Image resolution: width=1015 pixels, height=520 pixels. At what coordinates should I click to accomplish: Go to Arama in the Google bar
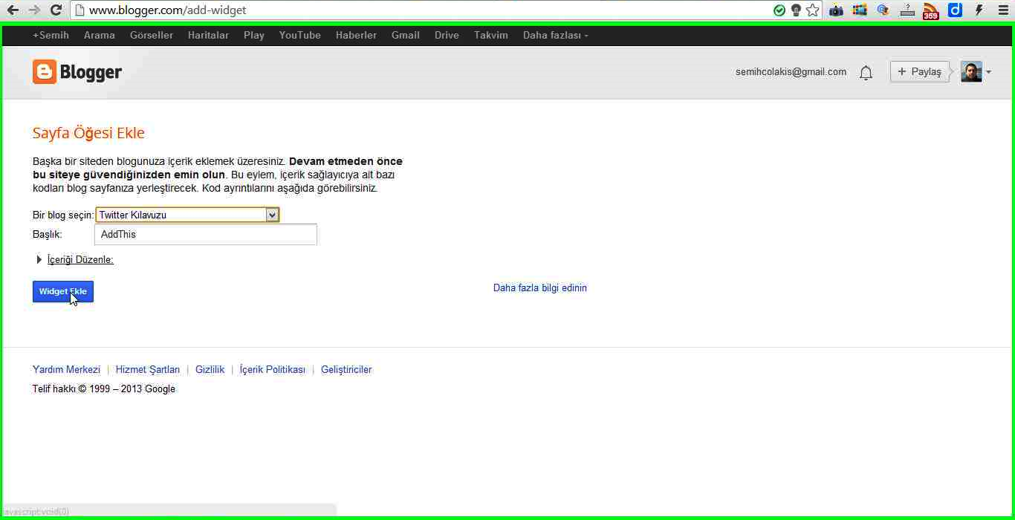pyautogui.click(x=100, y=35)
